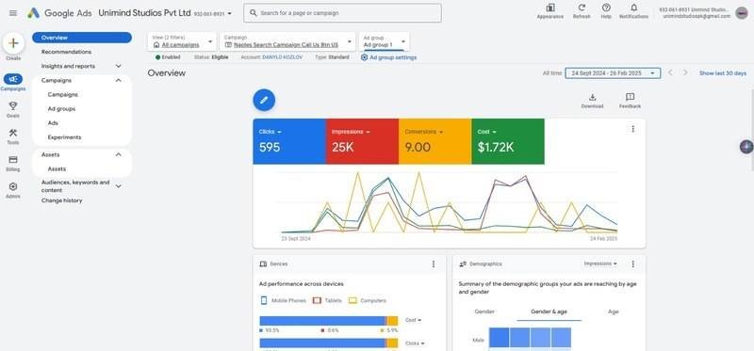Viewport: 754px width, 351px height.
Task: Click the Refresh icon
Action: [582, 8]
